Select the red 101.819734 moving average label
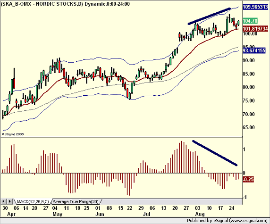Image resolution: width=270 pixels, height=224 pixels. tap(255, 29)
